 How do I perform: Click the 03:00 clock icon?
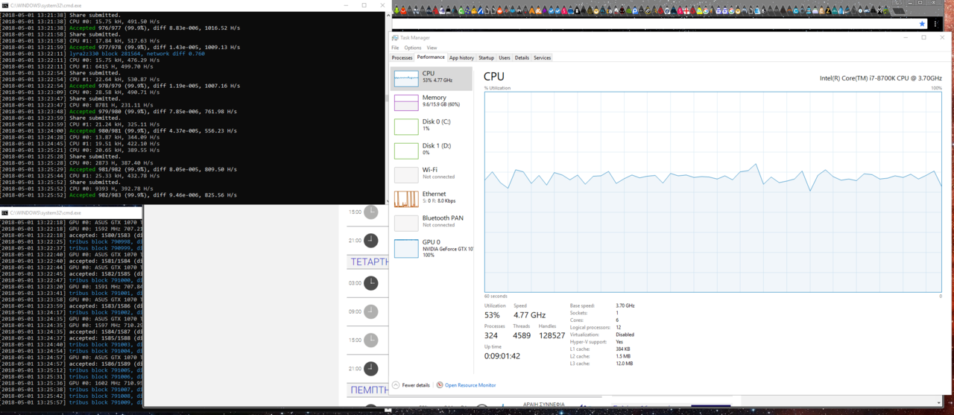(370, 283)
